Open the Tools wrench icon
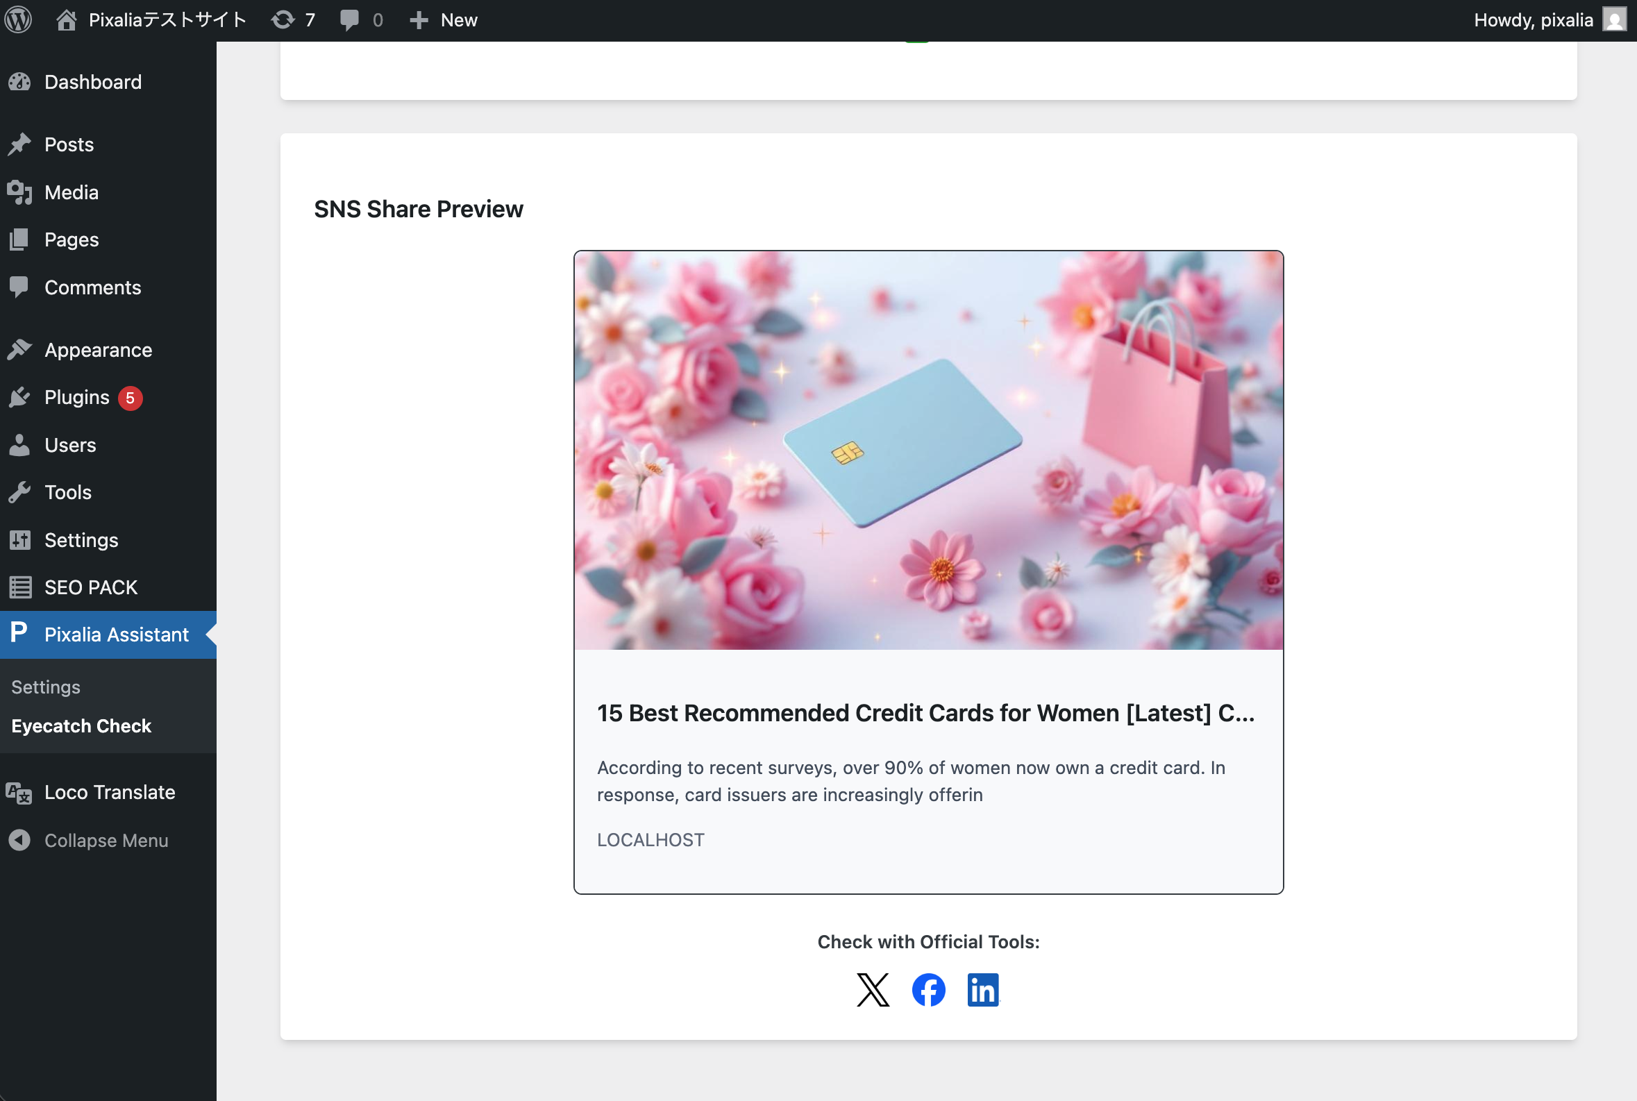Screen dimensions: 1637x1101 tap(20, 491)
